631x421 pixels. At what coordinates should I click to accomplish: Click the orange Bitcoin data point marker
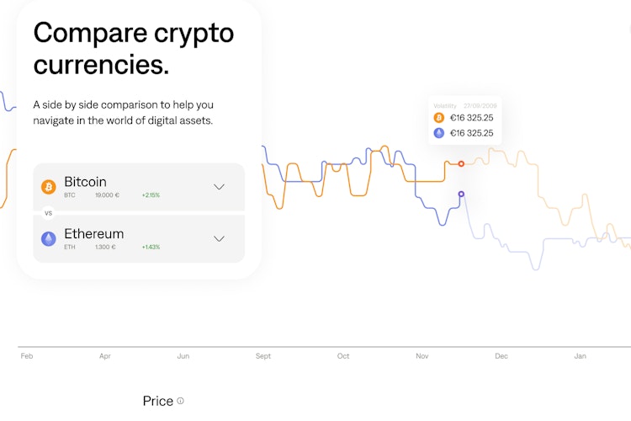pos(461,163)
